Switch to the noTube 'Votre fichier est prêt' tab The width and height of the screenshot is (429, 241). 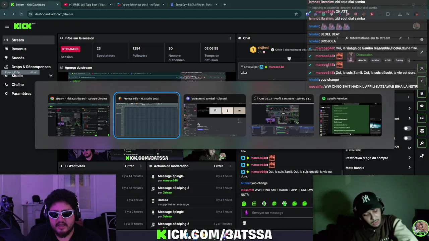click(141, 5)
